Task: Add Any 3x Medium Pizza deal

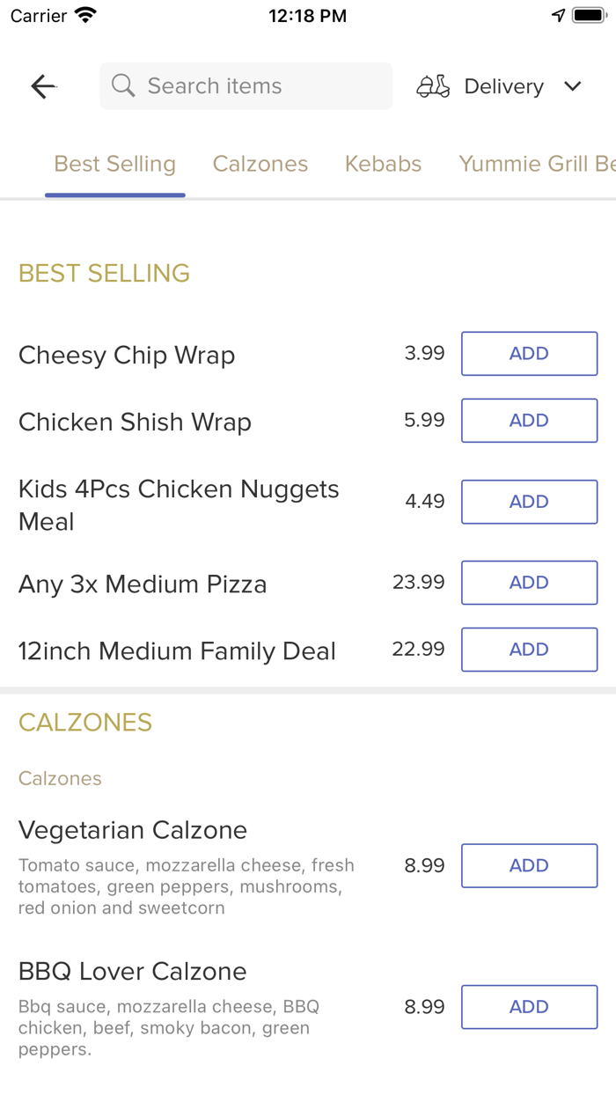Action: pyautogui.click(x=529, y=583)
